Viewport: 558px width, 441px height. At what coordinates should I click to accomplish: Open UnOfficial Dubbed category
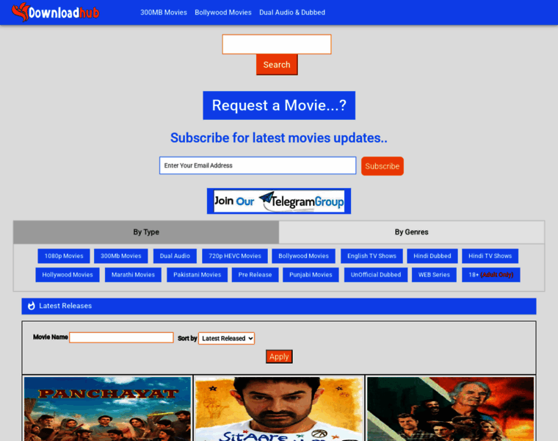coord(376,275)
